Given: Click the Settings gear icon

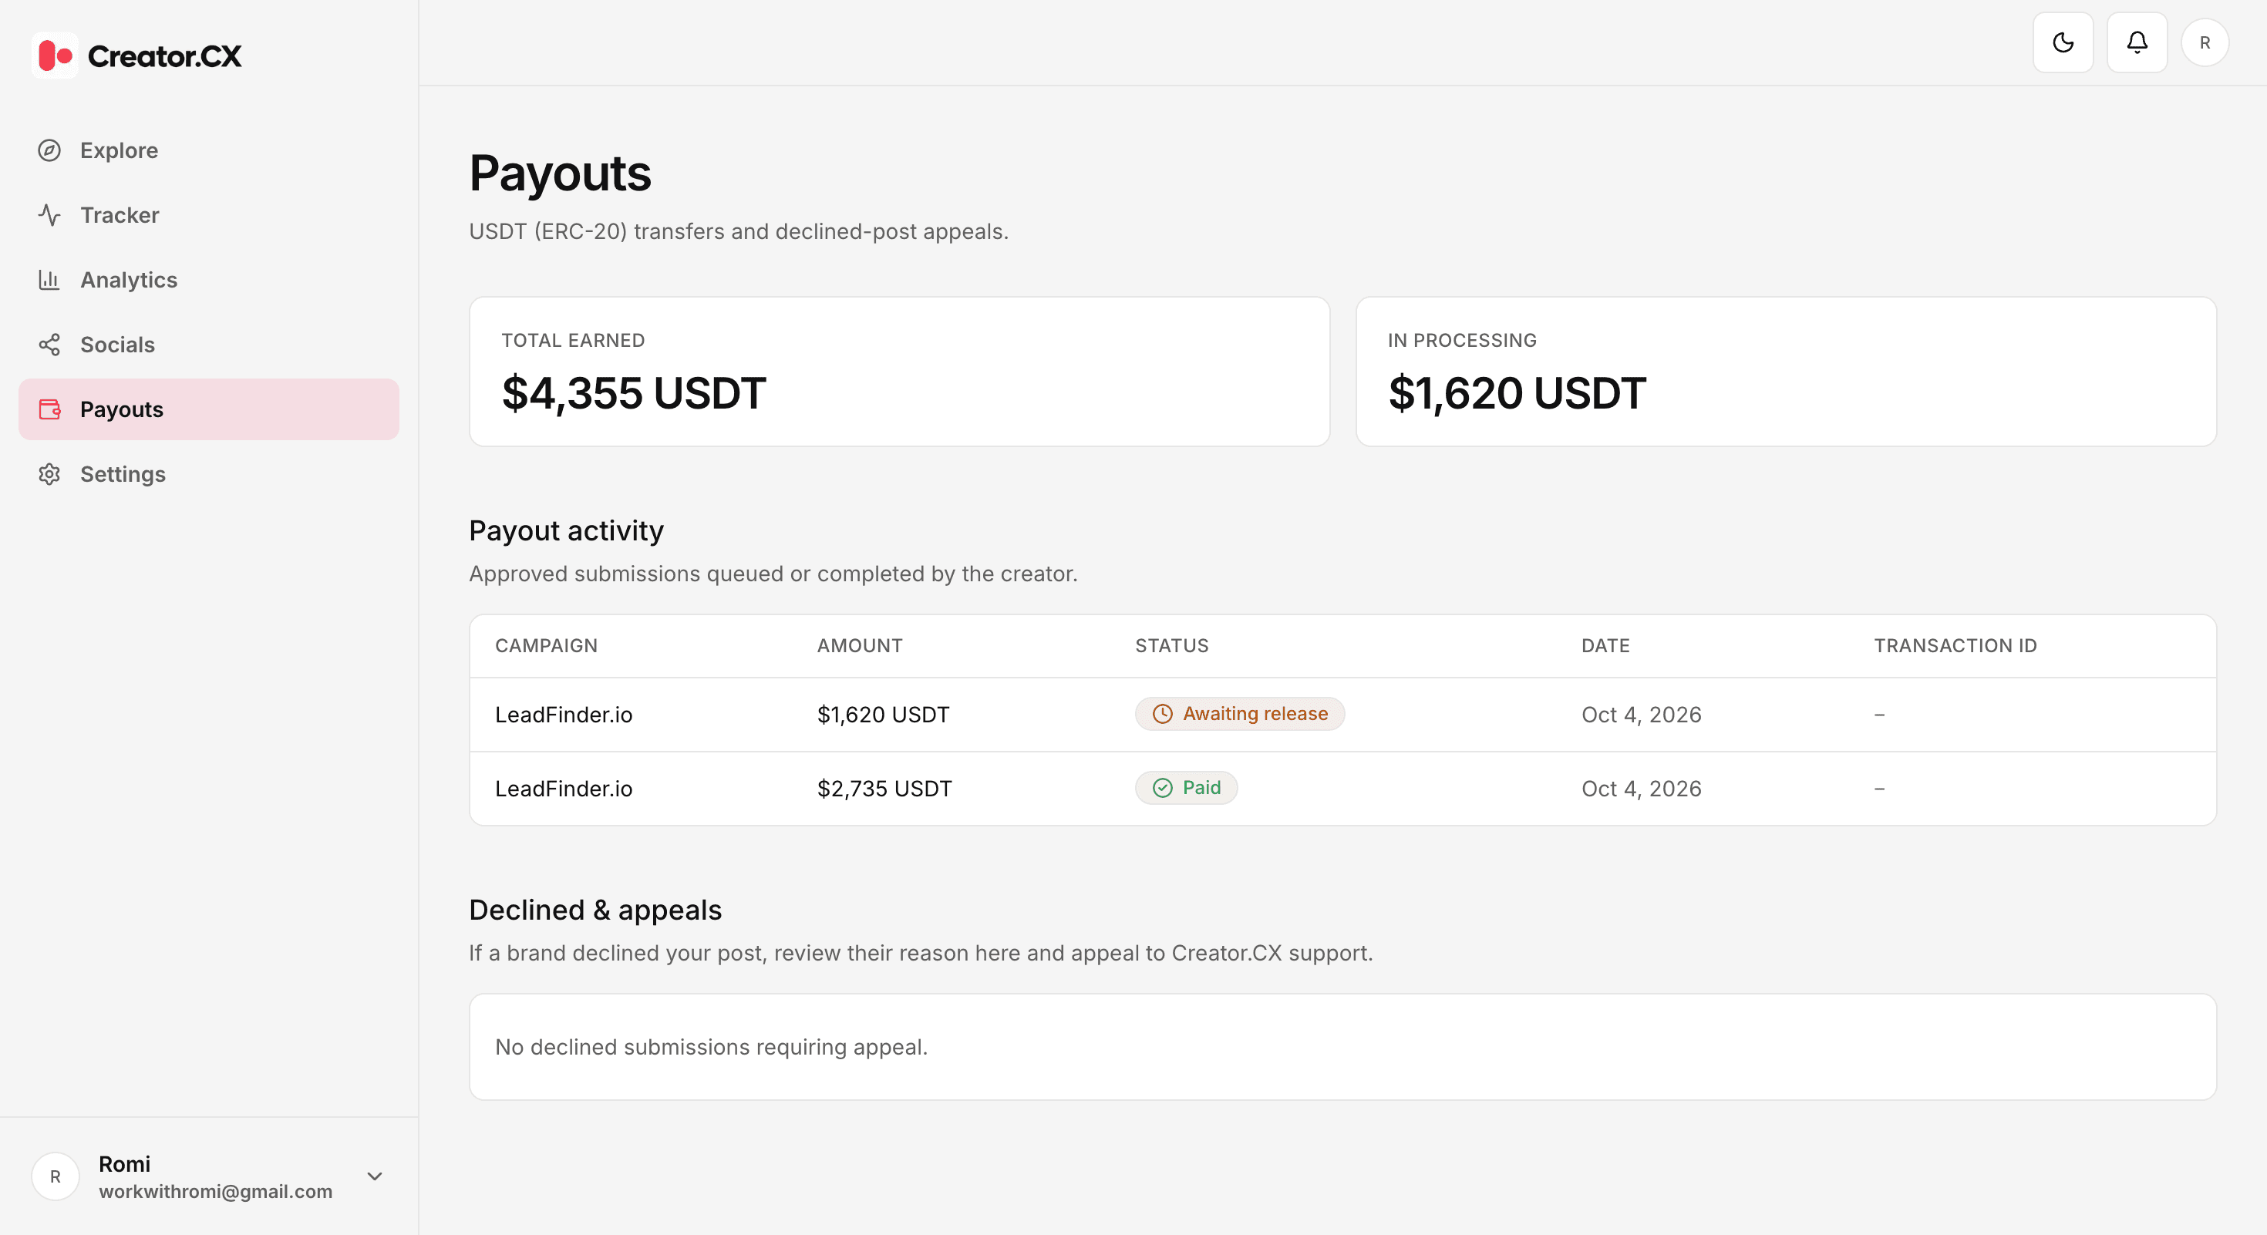Looking at the screenshot, I should (x=49, y=474).
